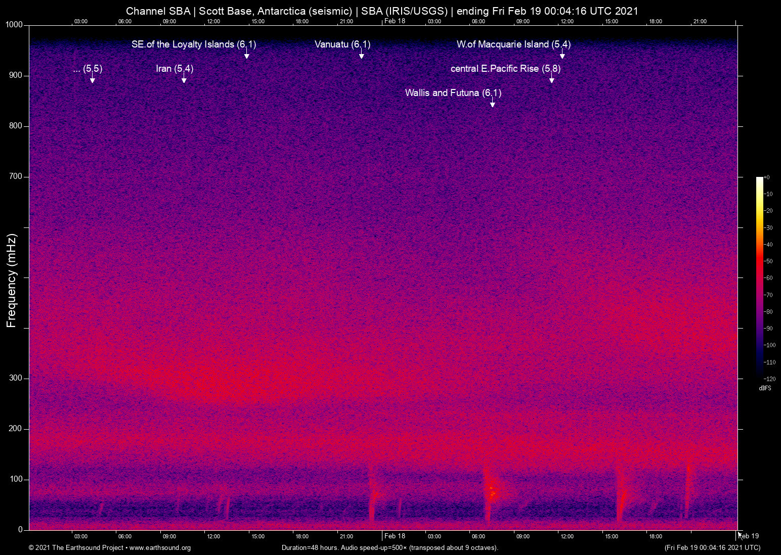Click the arrow marker under Iran (5.4)
This screenshot has width=781, height=555.
pyautogui.click(x=184, y=80)
